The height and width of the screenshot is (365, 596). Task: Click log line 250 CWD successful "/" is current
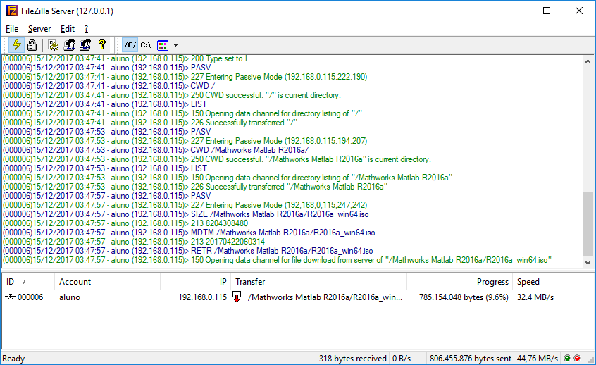click(x=172, y=95)
